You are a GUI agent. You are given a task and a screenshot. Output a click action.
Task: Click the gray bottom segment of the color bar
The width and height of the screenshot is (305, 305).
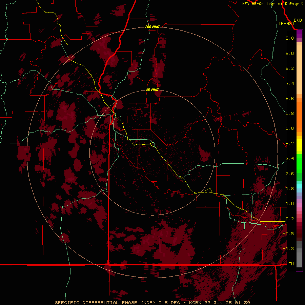(299, 259)
